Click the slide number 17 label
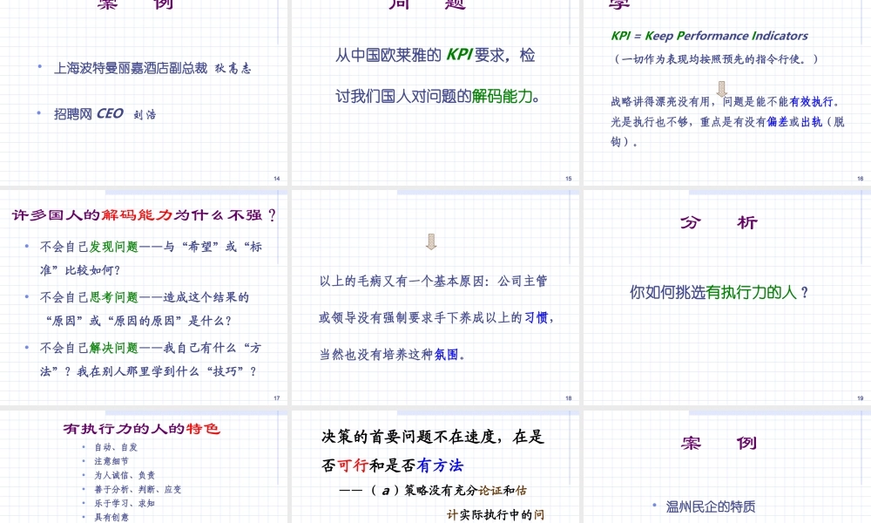The image size is (871, 523). point(277,398)
